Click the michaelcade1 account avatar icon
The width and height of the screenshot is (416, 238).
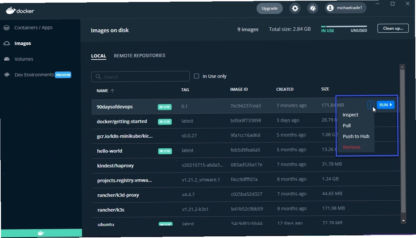[330, 8]
